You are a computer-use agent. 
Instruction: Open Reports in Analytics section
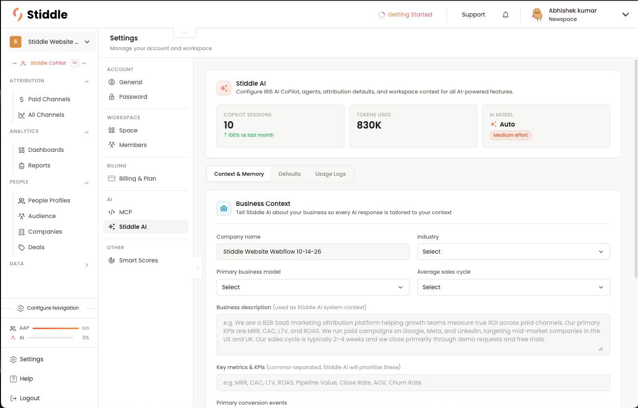click(x=39, y=166)
